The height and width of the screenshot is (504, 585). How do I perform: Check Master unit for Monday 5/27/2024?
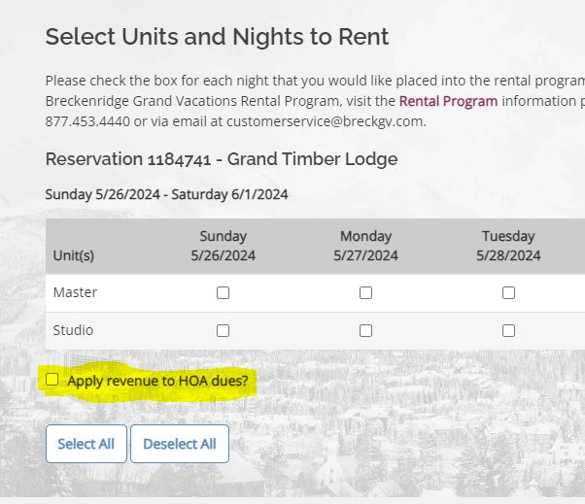pos(365,292)
